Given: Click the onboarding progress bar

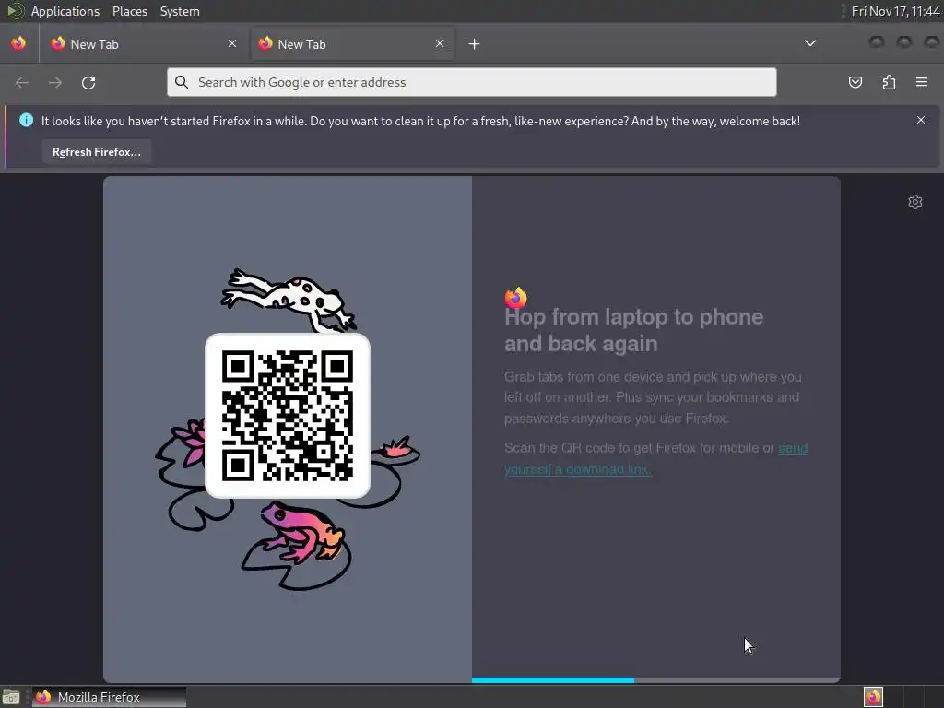Looking at the screenshot, I should 655,680.
